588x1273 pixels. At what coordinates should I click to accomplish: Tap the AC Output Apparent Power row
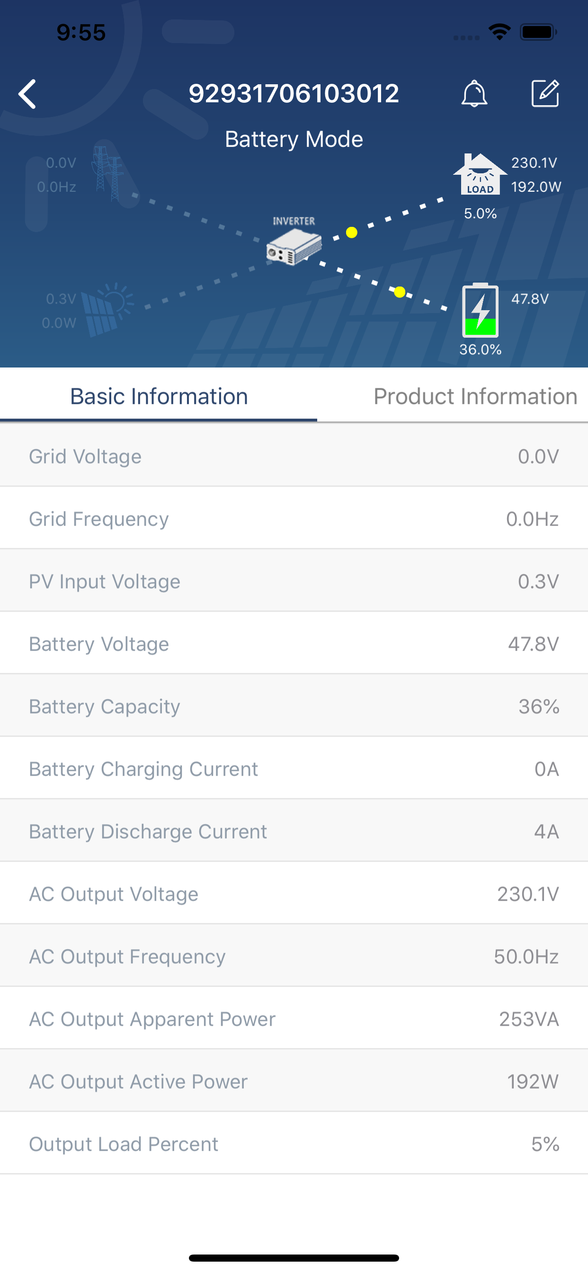pyautogui.click(x=294, y=1019)
